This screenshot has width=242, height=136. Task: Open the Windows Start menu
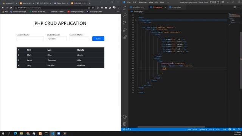(x=3, y=133)
